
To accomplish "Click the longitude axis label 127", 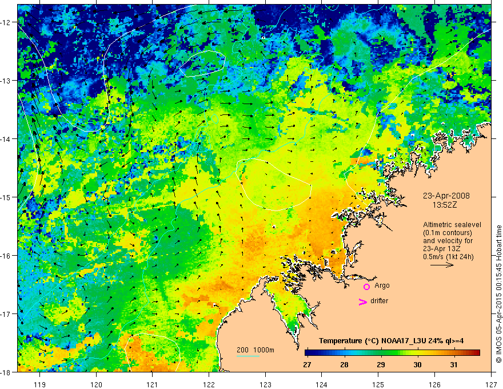I will point(491,384).
